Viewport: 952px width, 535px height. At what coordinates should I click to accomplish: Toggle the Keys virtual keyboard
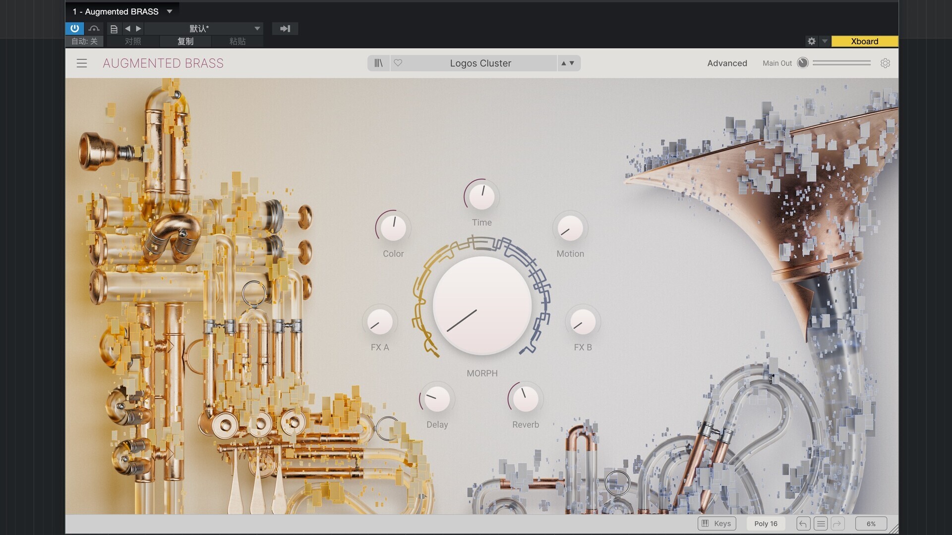coord(717,524)
